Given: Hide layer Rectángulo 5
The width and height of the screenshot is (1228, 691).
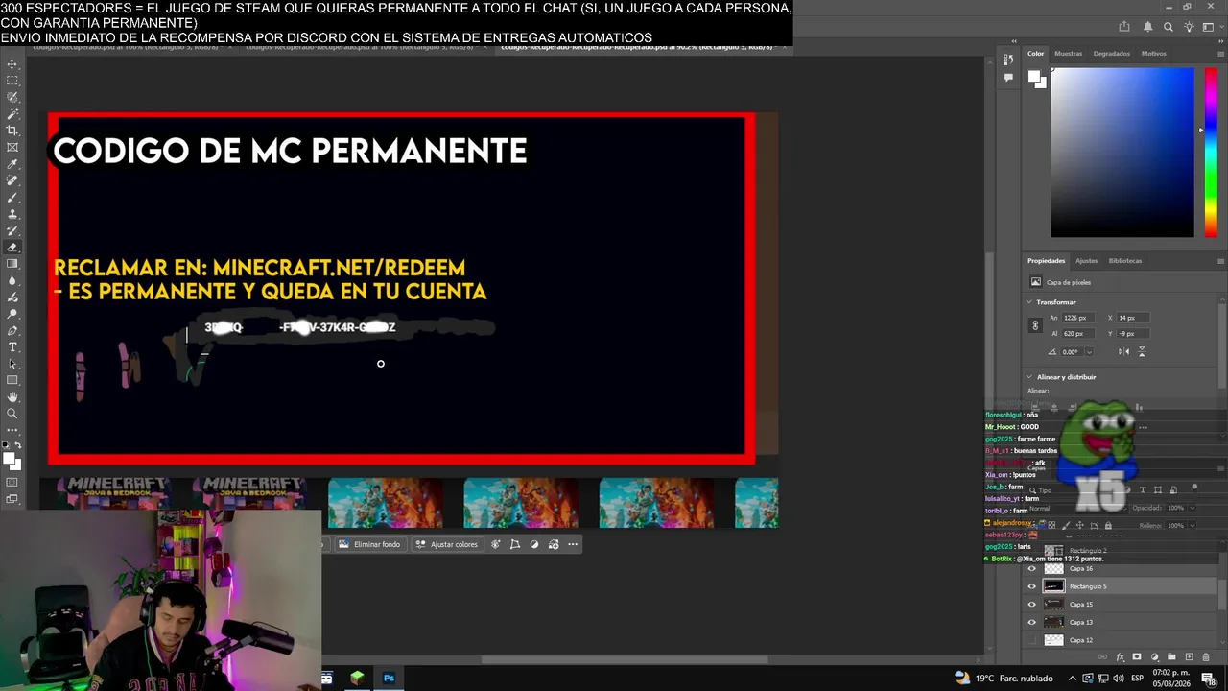Looking at the screenshot, I should pyautogui.click(x=1032, y=586).
